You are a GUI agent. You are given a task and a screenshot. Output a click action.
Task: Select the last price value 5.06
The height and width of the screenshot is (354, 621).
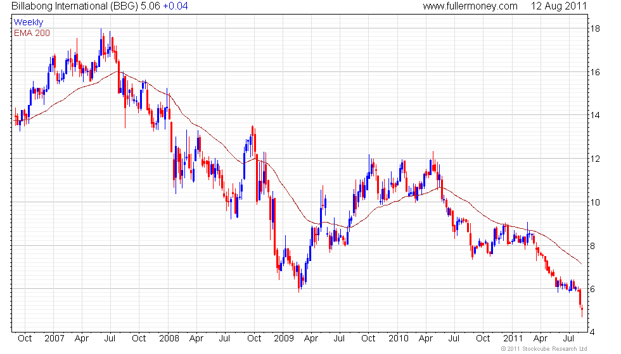tap(151, 6)
